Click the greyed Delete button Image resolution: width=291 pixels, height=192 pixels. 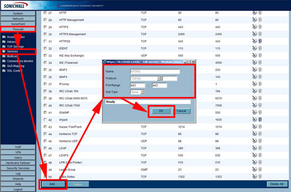point(78,184)
